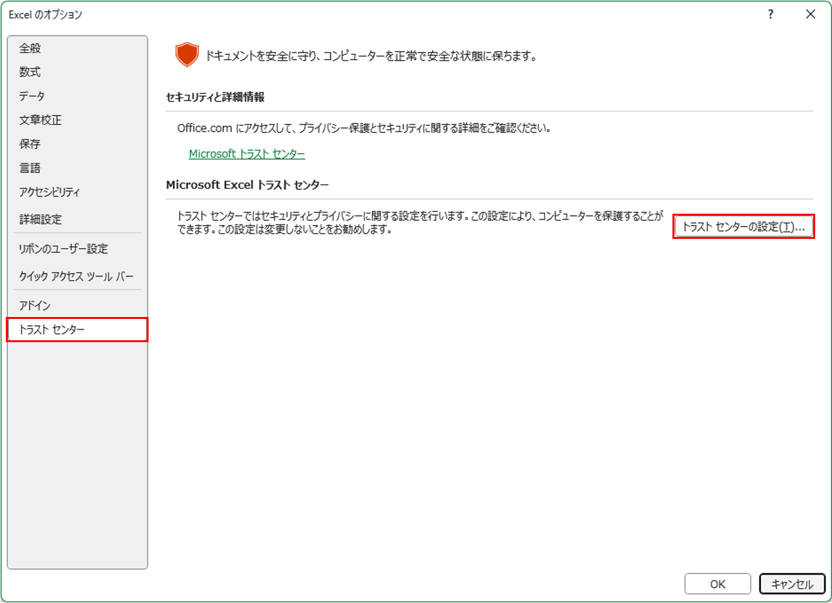This screenshot has height=603, width=832.
Task: Open the Microsoft トラスト センター link
Action: [247, 154]
